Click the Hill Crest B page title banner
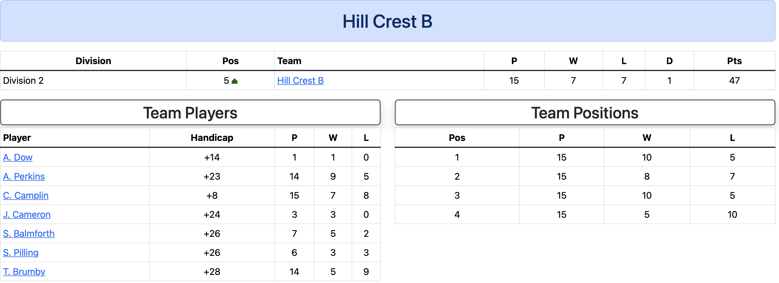This screenshot has width=779, height=283. pos(387,21)
